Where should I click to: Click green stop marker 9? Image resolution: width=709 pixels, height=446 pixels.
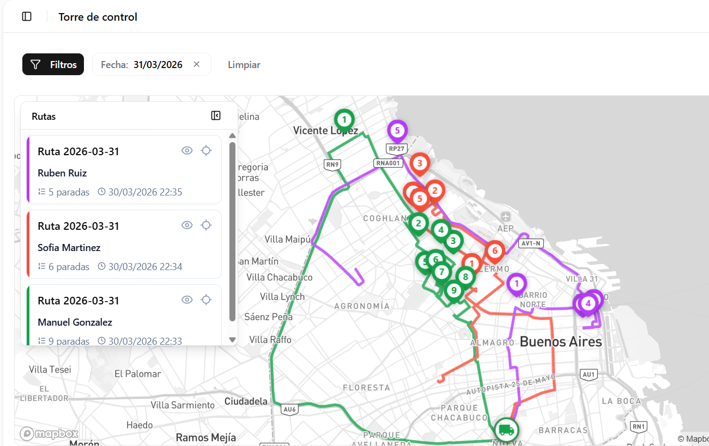click(453, 290)
